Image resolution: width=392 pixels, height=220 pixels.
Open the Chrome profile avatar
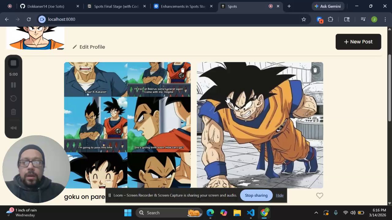tap(374, 19)
